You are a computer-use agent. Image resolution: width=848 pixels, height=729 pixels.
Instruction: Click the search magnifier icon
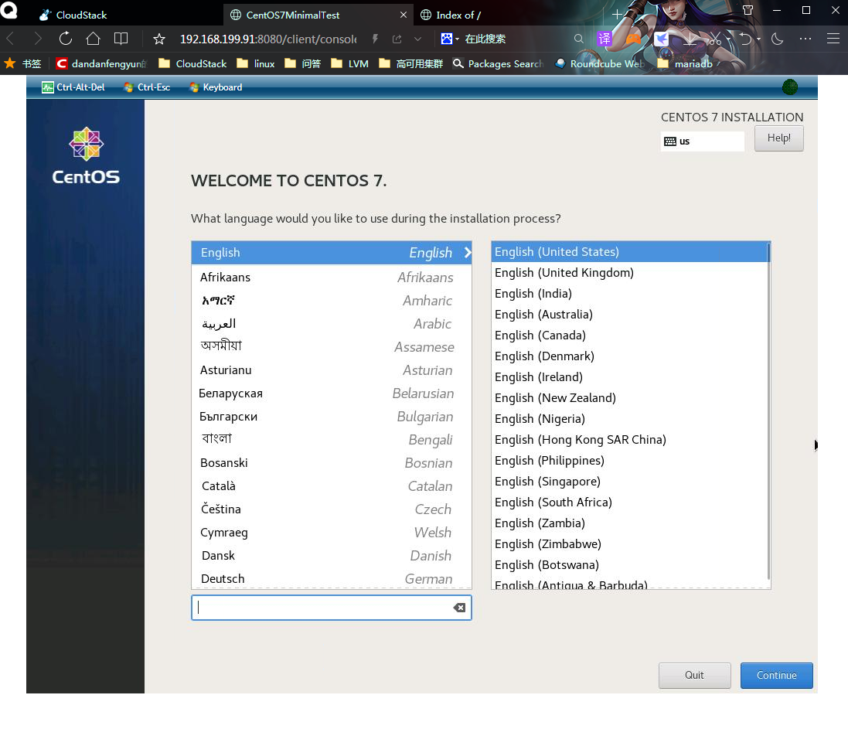[579, 39]
